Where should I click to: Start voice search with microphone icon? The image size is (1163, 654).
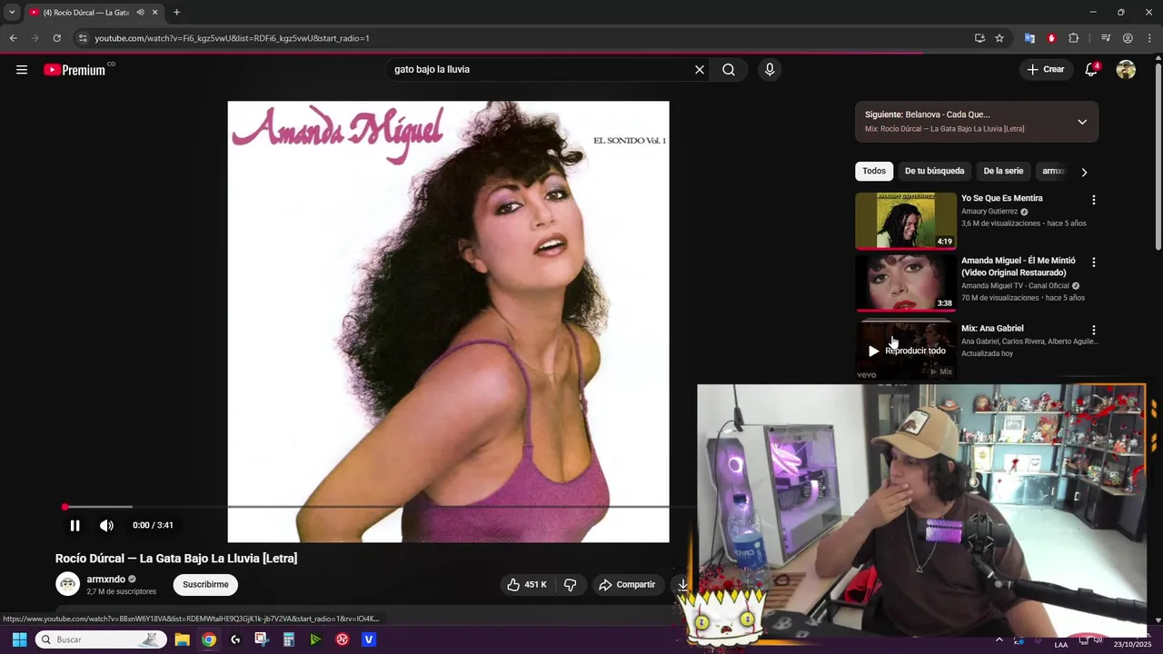[x=770, y=70]
